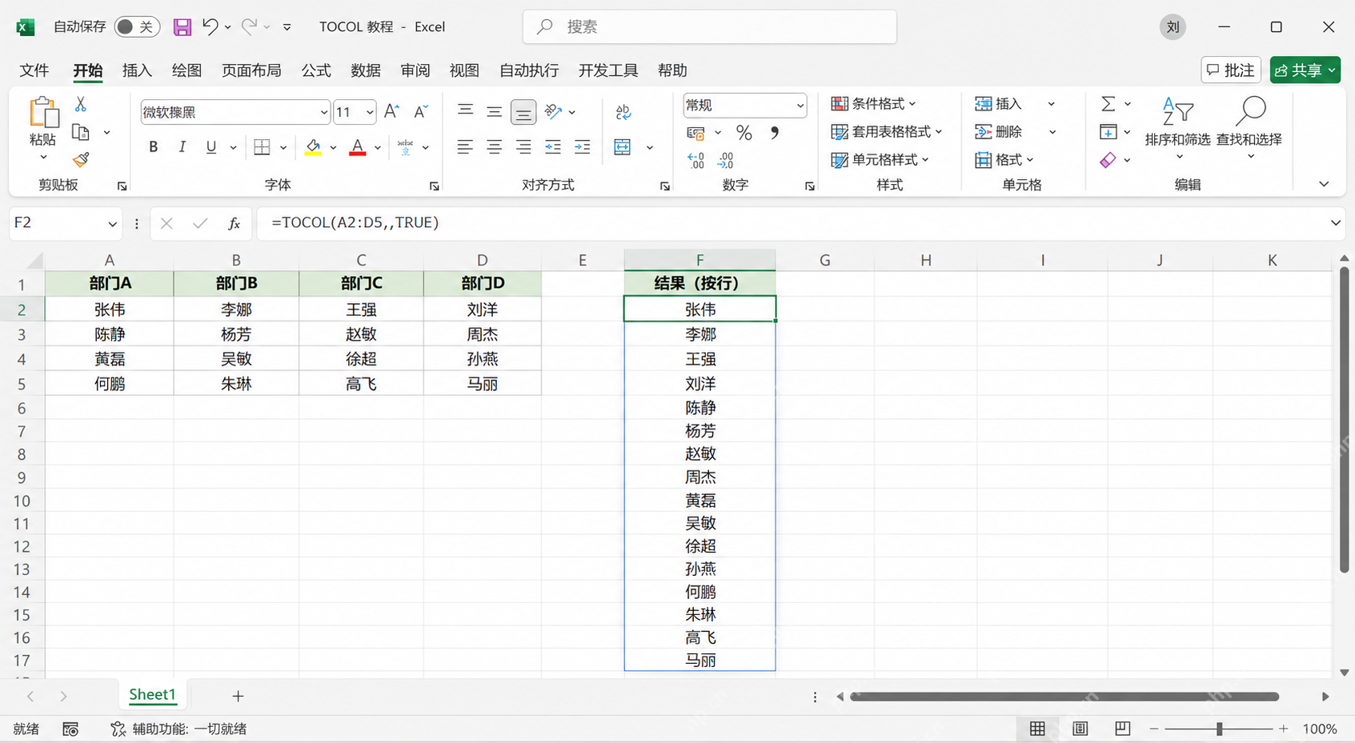Screen dimensions: 1355x743
Task: Click the Merge and Center icon
Action: point(623,146)
